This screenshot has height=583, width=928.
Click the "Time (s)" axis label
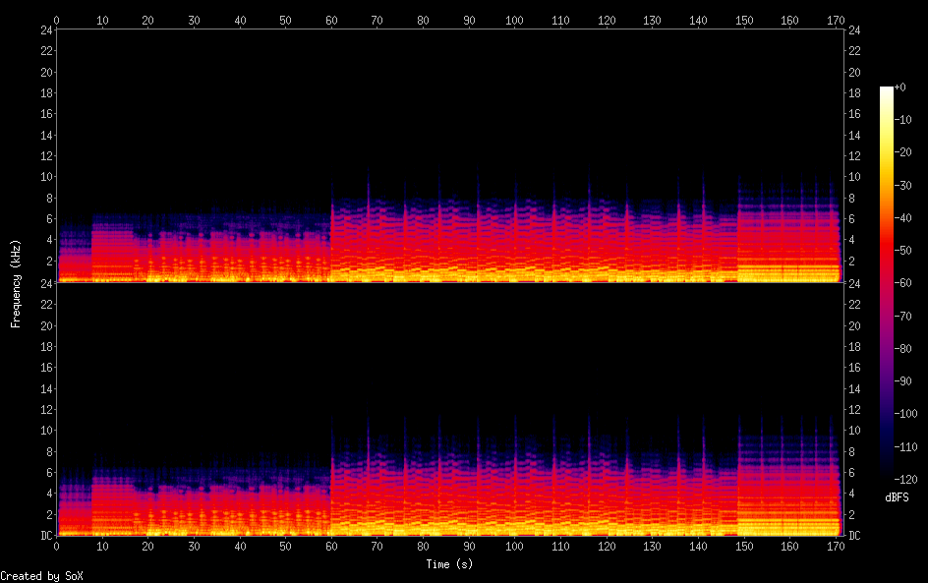(x=447, y=564)
